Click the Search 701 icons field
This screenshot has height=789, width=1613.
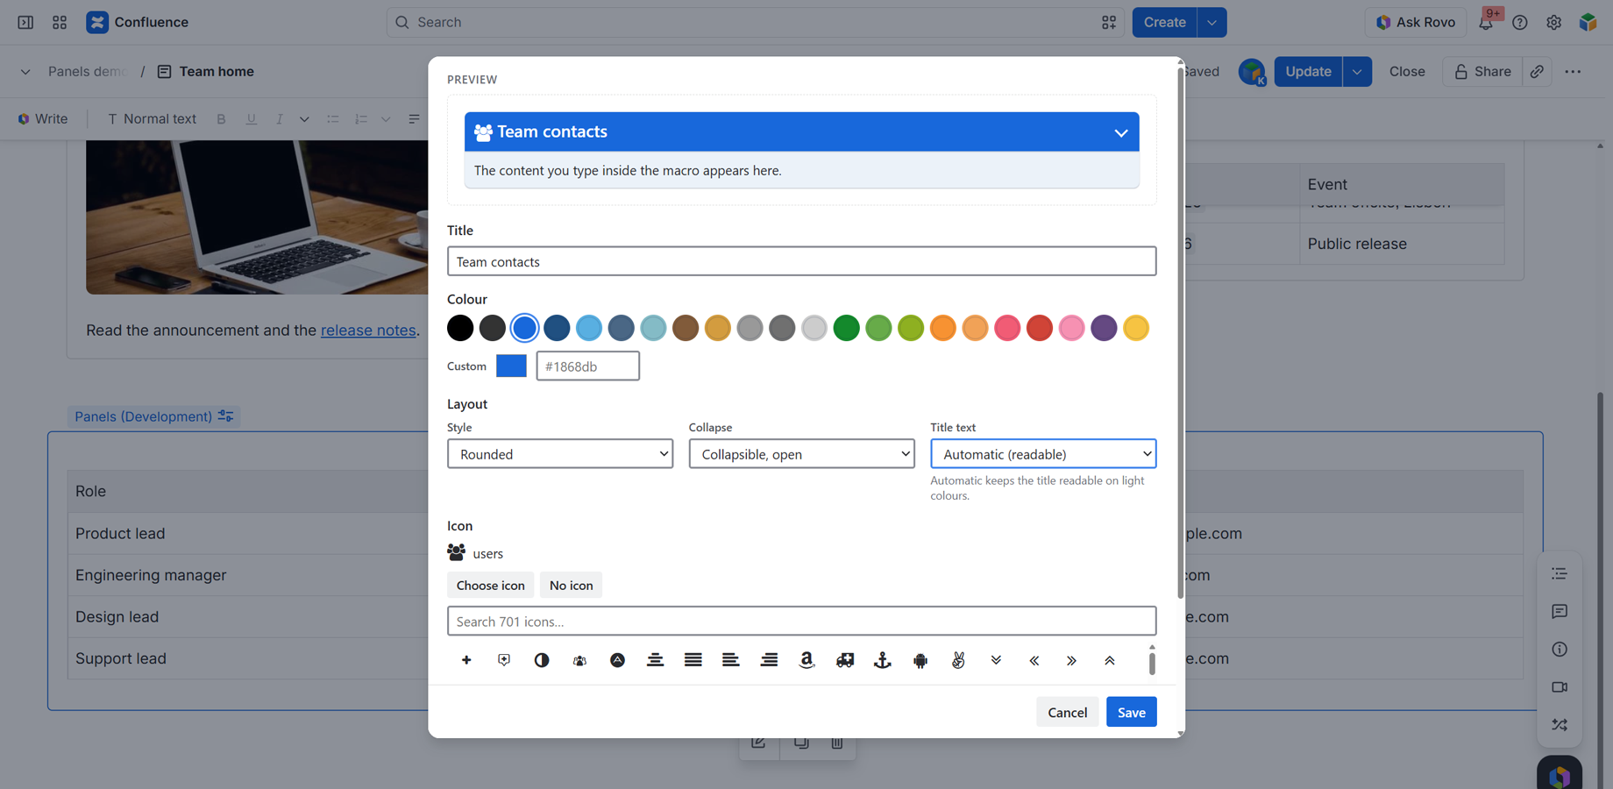[801, 621]
